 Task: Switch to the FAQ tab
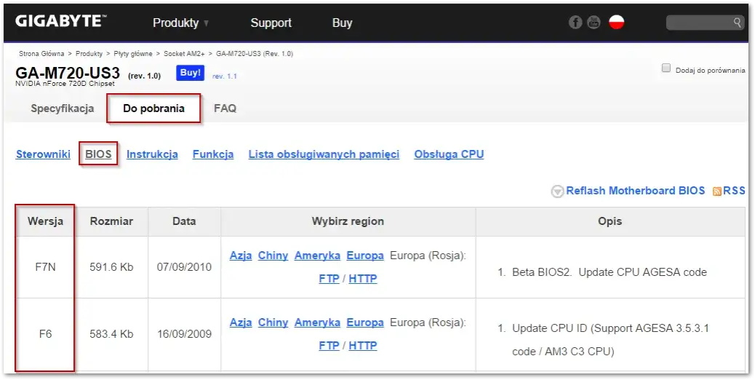225,108
